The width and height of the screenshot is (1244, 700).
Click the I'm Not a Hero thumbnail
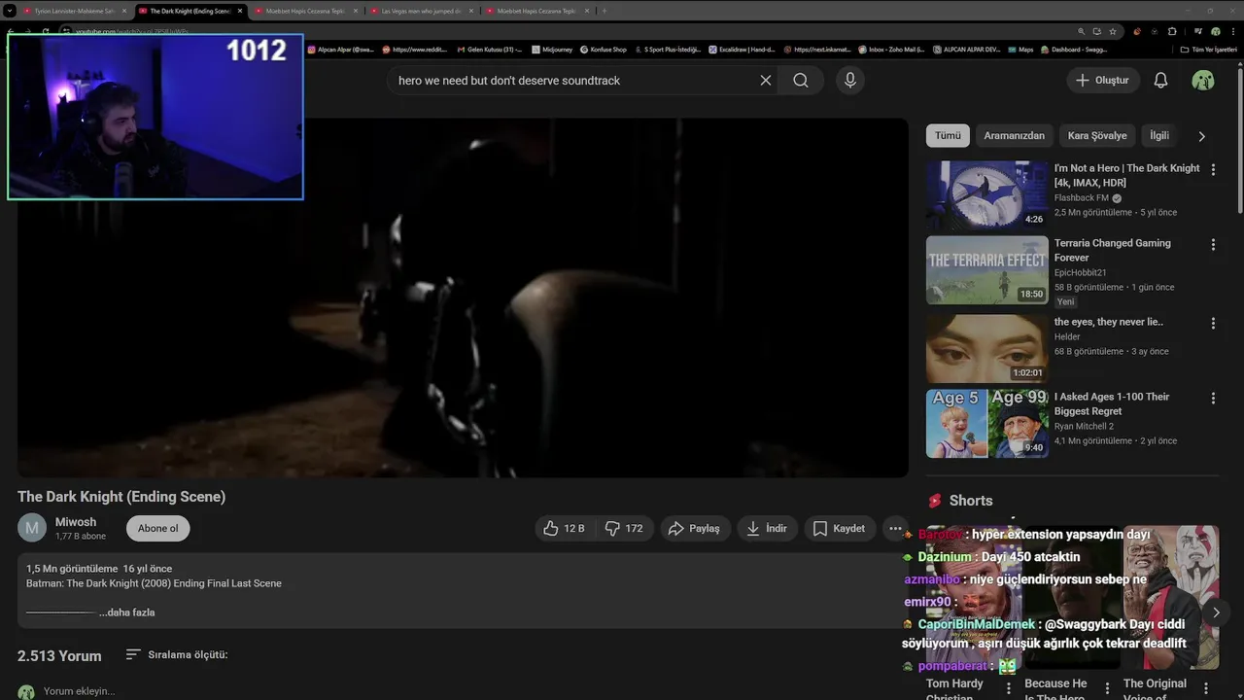(x=986, y=194)
